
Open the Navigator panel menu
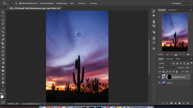[191, 10]
